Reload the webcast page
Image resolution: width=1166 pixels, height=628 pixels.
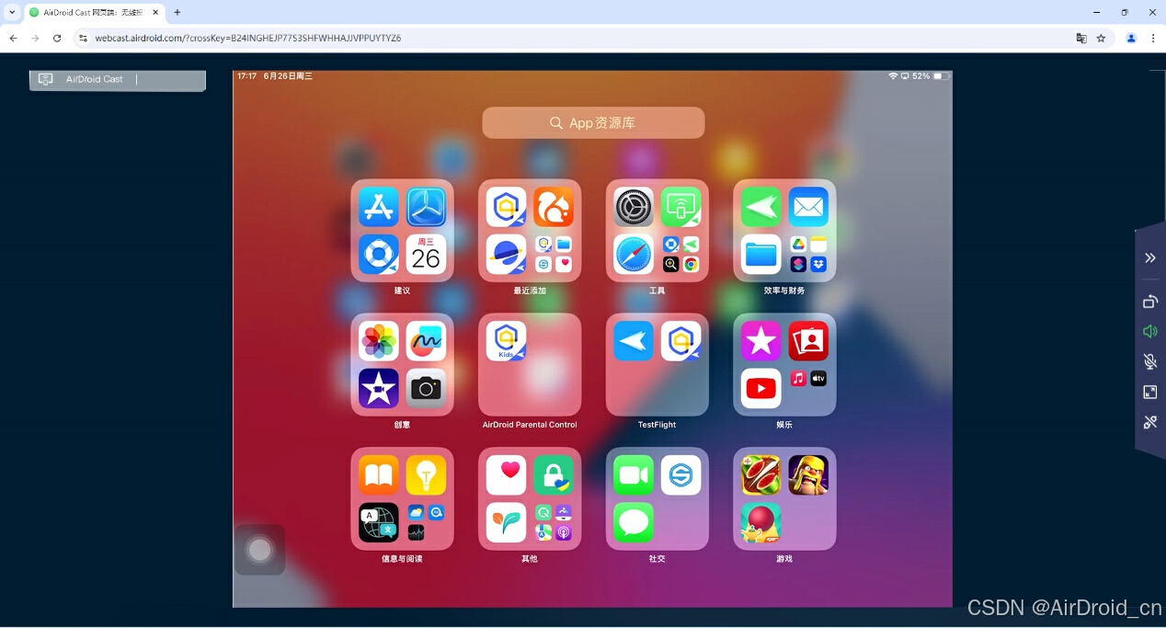[57, 38]
